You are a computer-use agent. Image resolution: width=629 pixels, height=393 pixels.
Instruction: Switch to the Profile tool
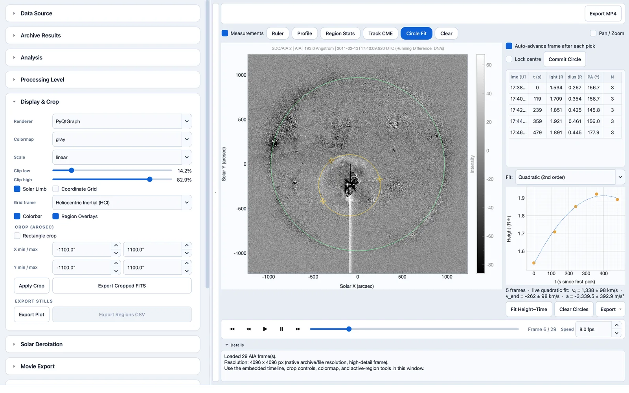[x=305, y=33]
